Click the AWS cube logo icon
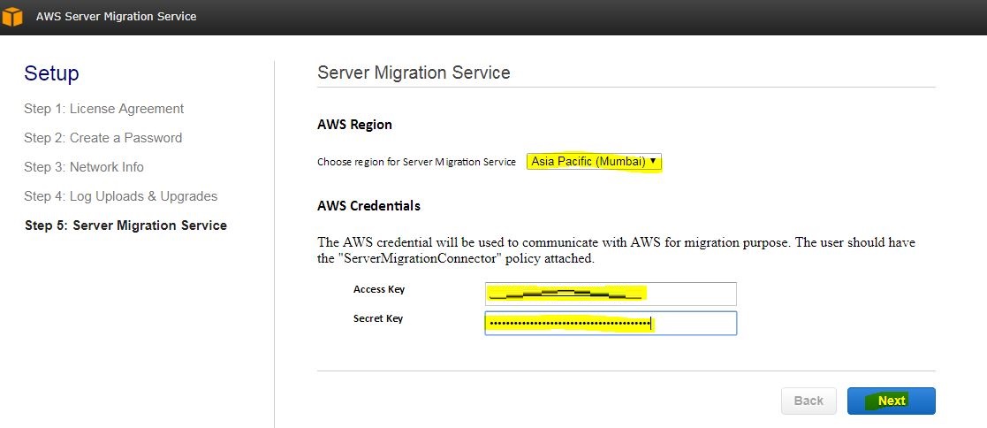The height and width of the screenshot is (428, 987). tap(12, 17)
